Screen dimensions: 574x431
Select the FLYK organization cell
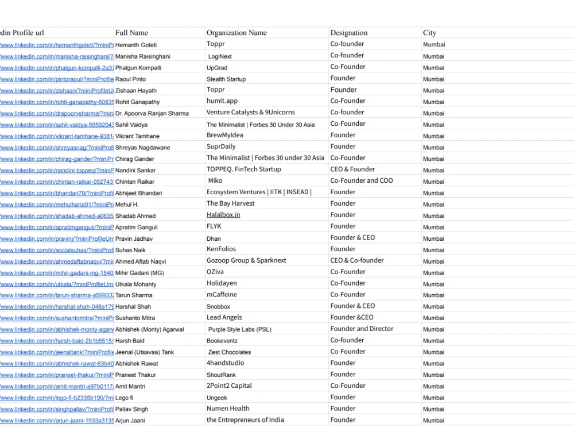click(267, 226)
